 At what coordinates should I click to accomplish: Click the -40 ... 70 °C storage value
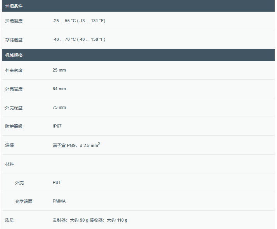(79, 39)
